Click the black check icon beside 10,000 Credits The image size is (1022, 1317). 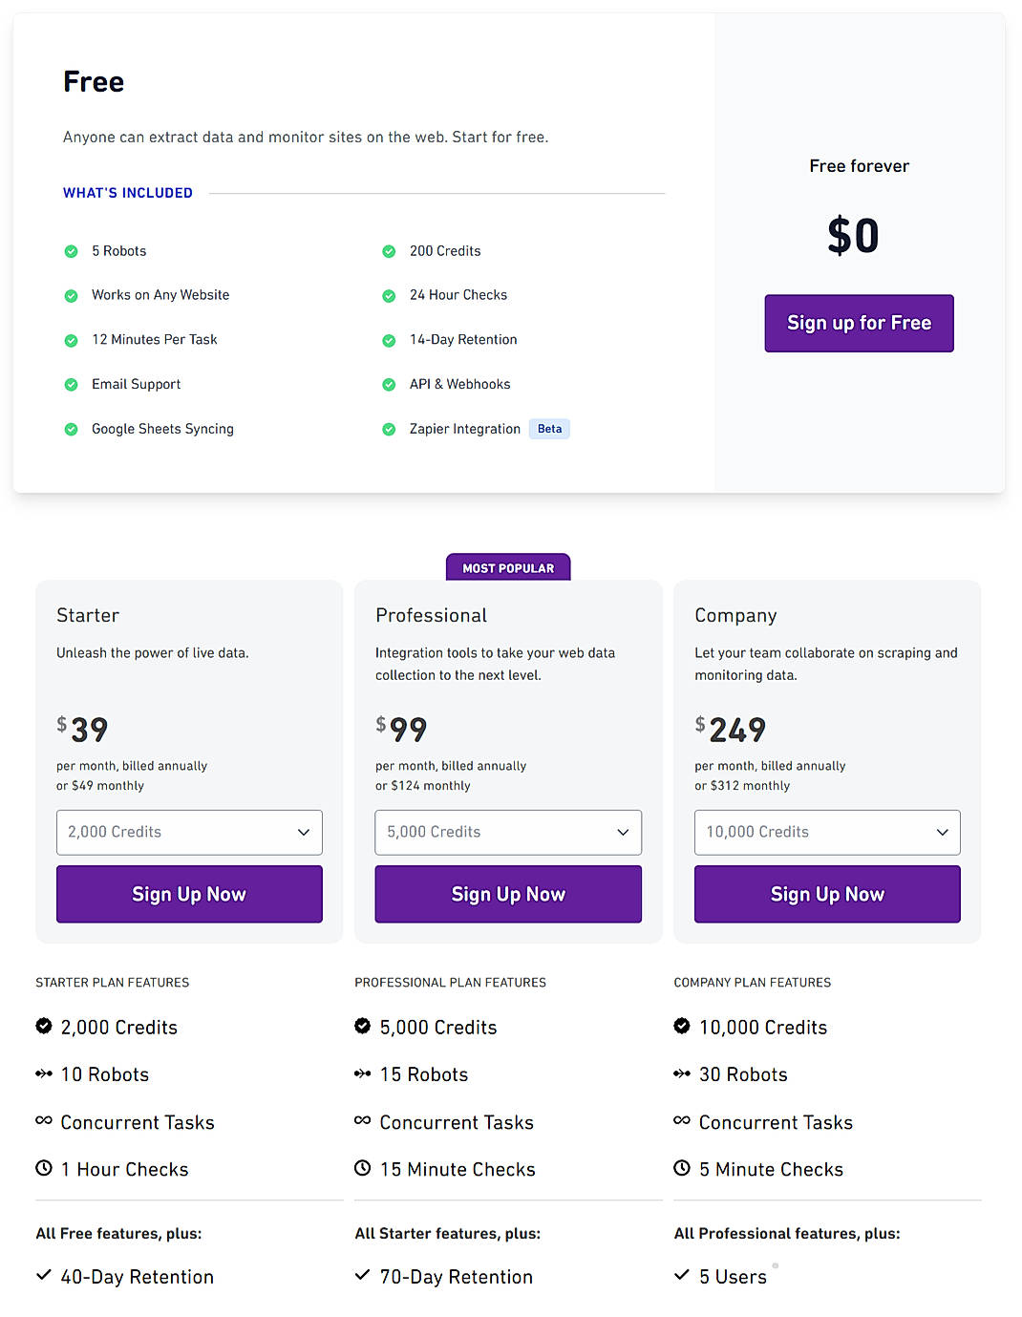tap(682, 1026)
